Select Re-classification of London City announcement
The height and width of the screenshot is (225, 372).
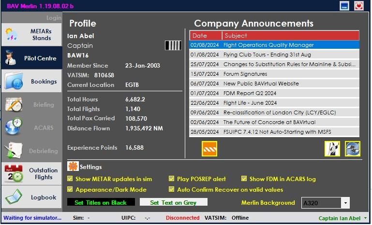[274, 112]
